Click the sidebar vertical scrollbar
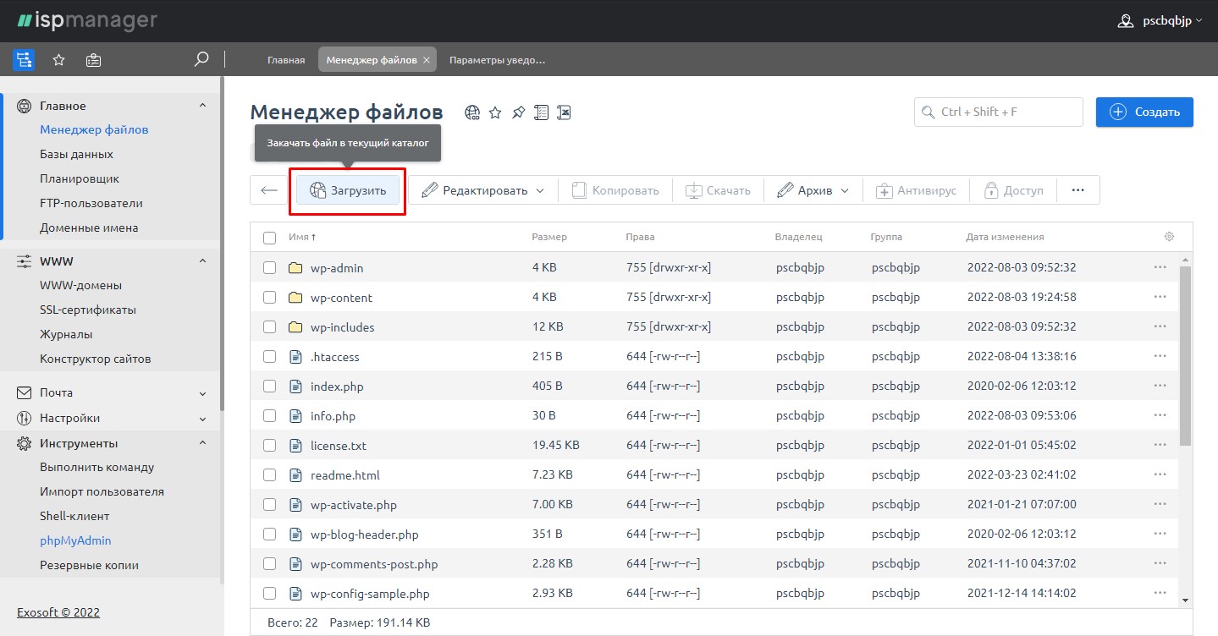The image size is (1218, 636). 222,245
